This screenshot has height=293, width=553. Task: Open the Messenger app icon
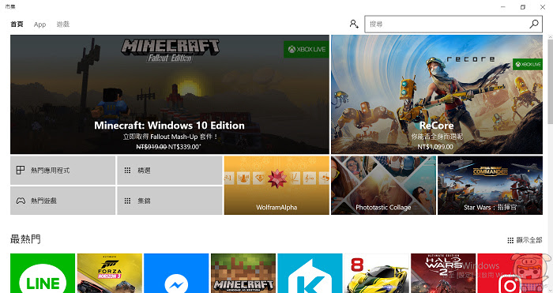(x=176, y=273)
